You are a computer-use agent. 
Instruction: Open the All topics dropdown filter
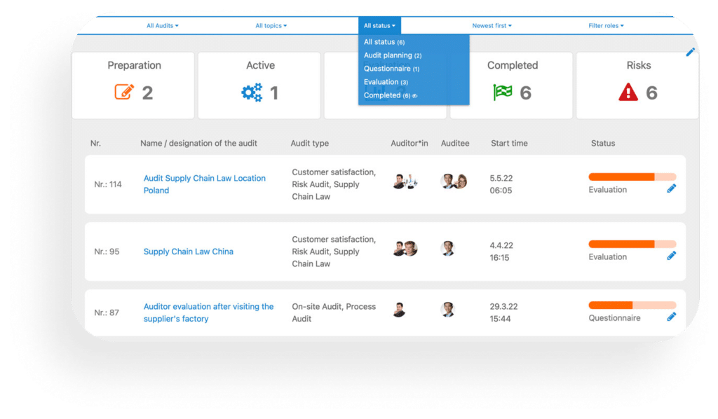271,26
